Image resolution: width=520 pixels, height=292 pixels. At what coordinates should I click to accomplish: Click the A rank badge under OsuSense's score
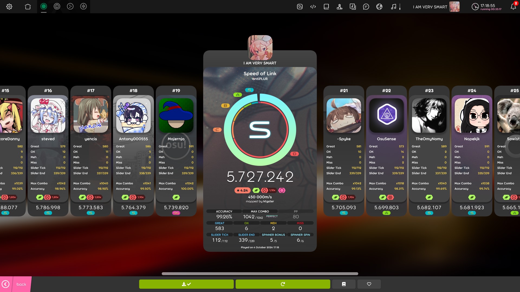(386, 213)
